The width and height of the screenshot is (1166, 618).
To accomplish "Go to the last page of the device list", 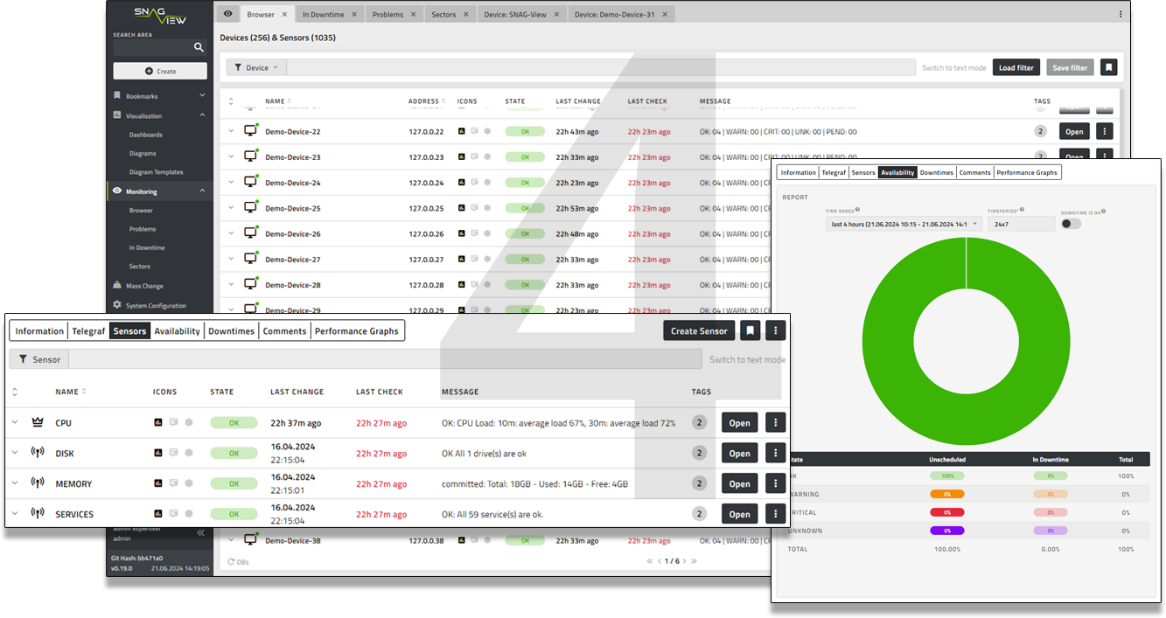I will click(x=694, y=561).
